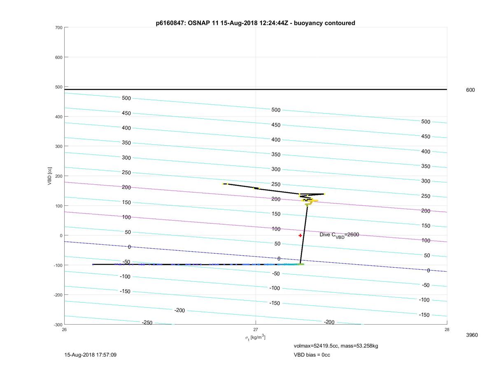Click x-axis tick label 28
The width and height of the screenshot is (494, 365).
tap(447, 329)
